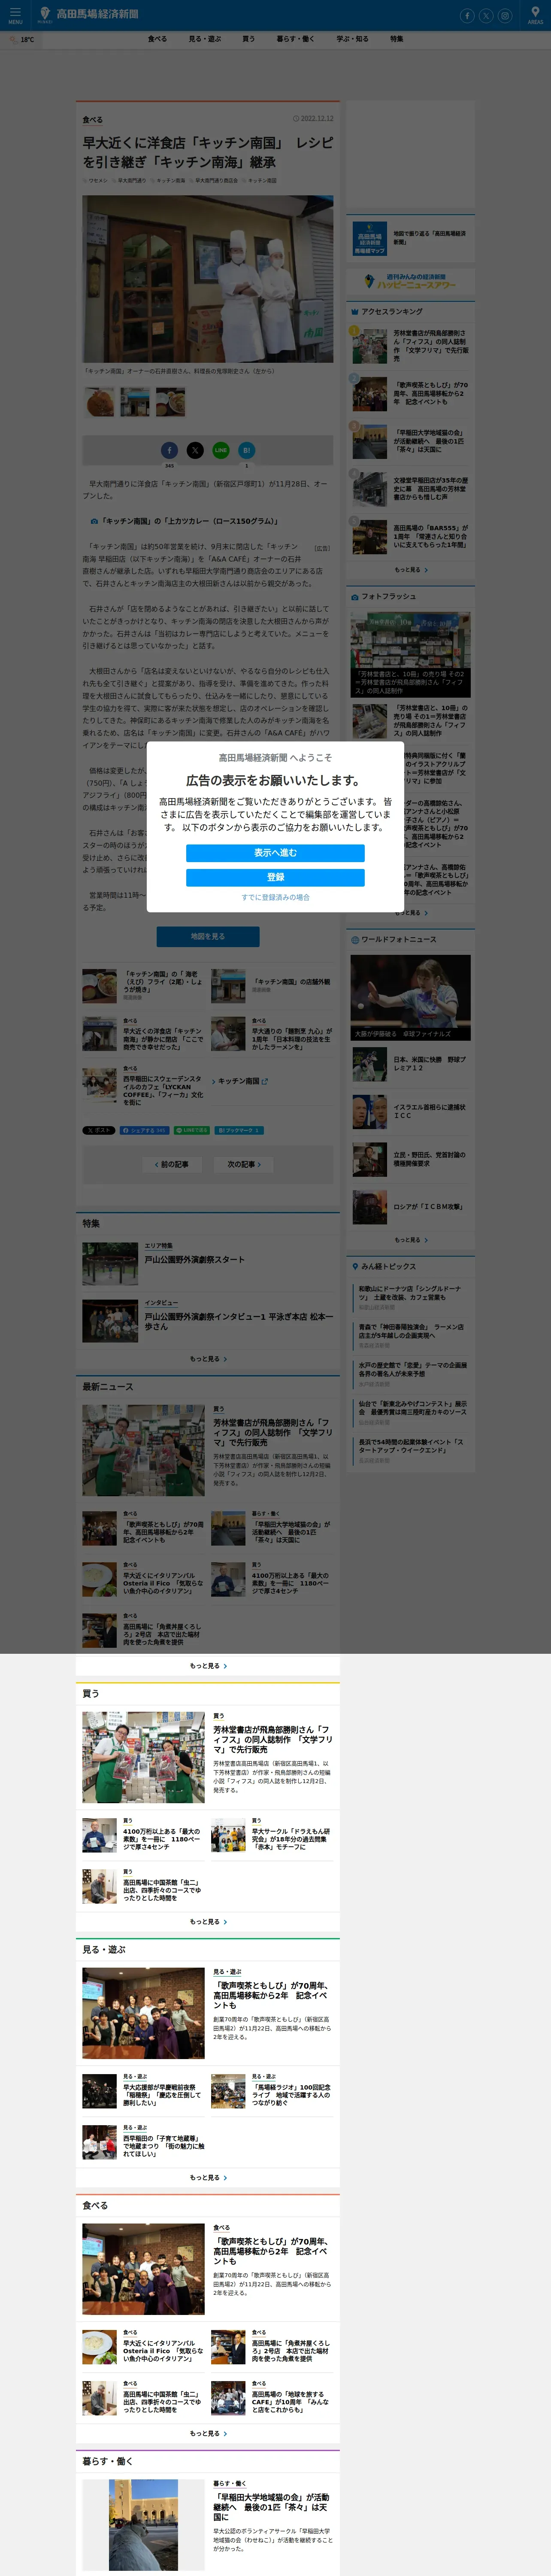Share article via round X icon
551x2576 pixels.
pyautogui.click(x=195, y=450)
